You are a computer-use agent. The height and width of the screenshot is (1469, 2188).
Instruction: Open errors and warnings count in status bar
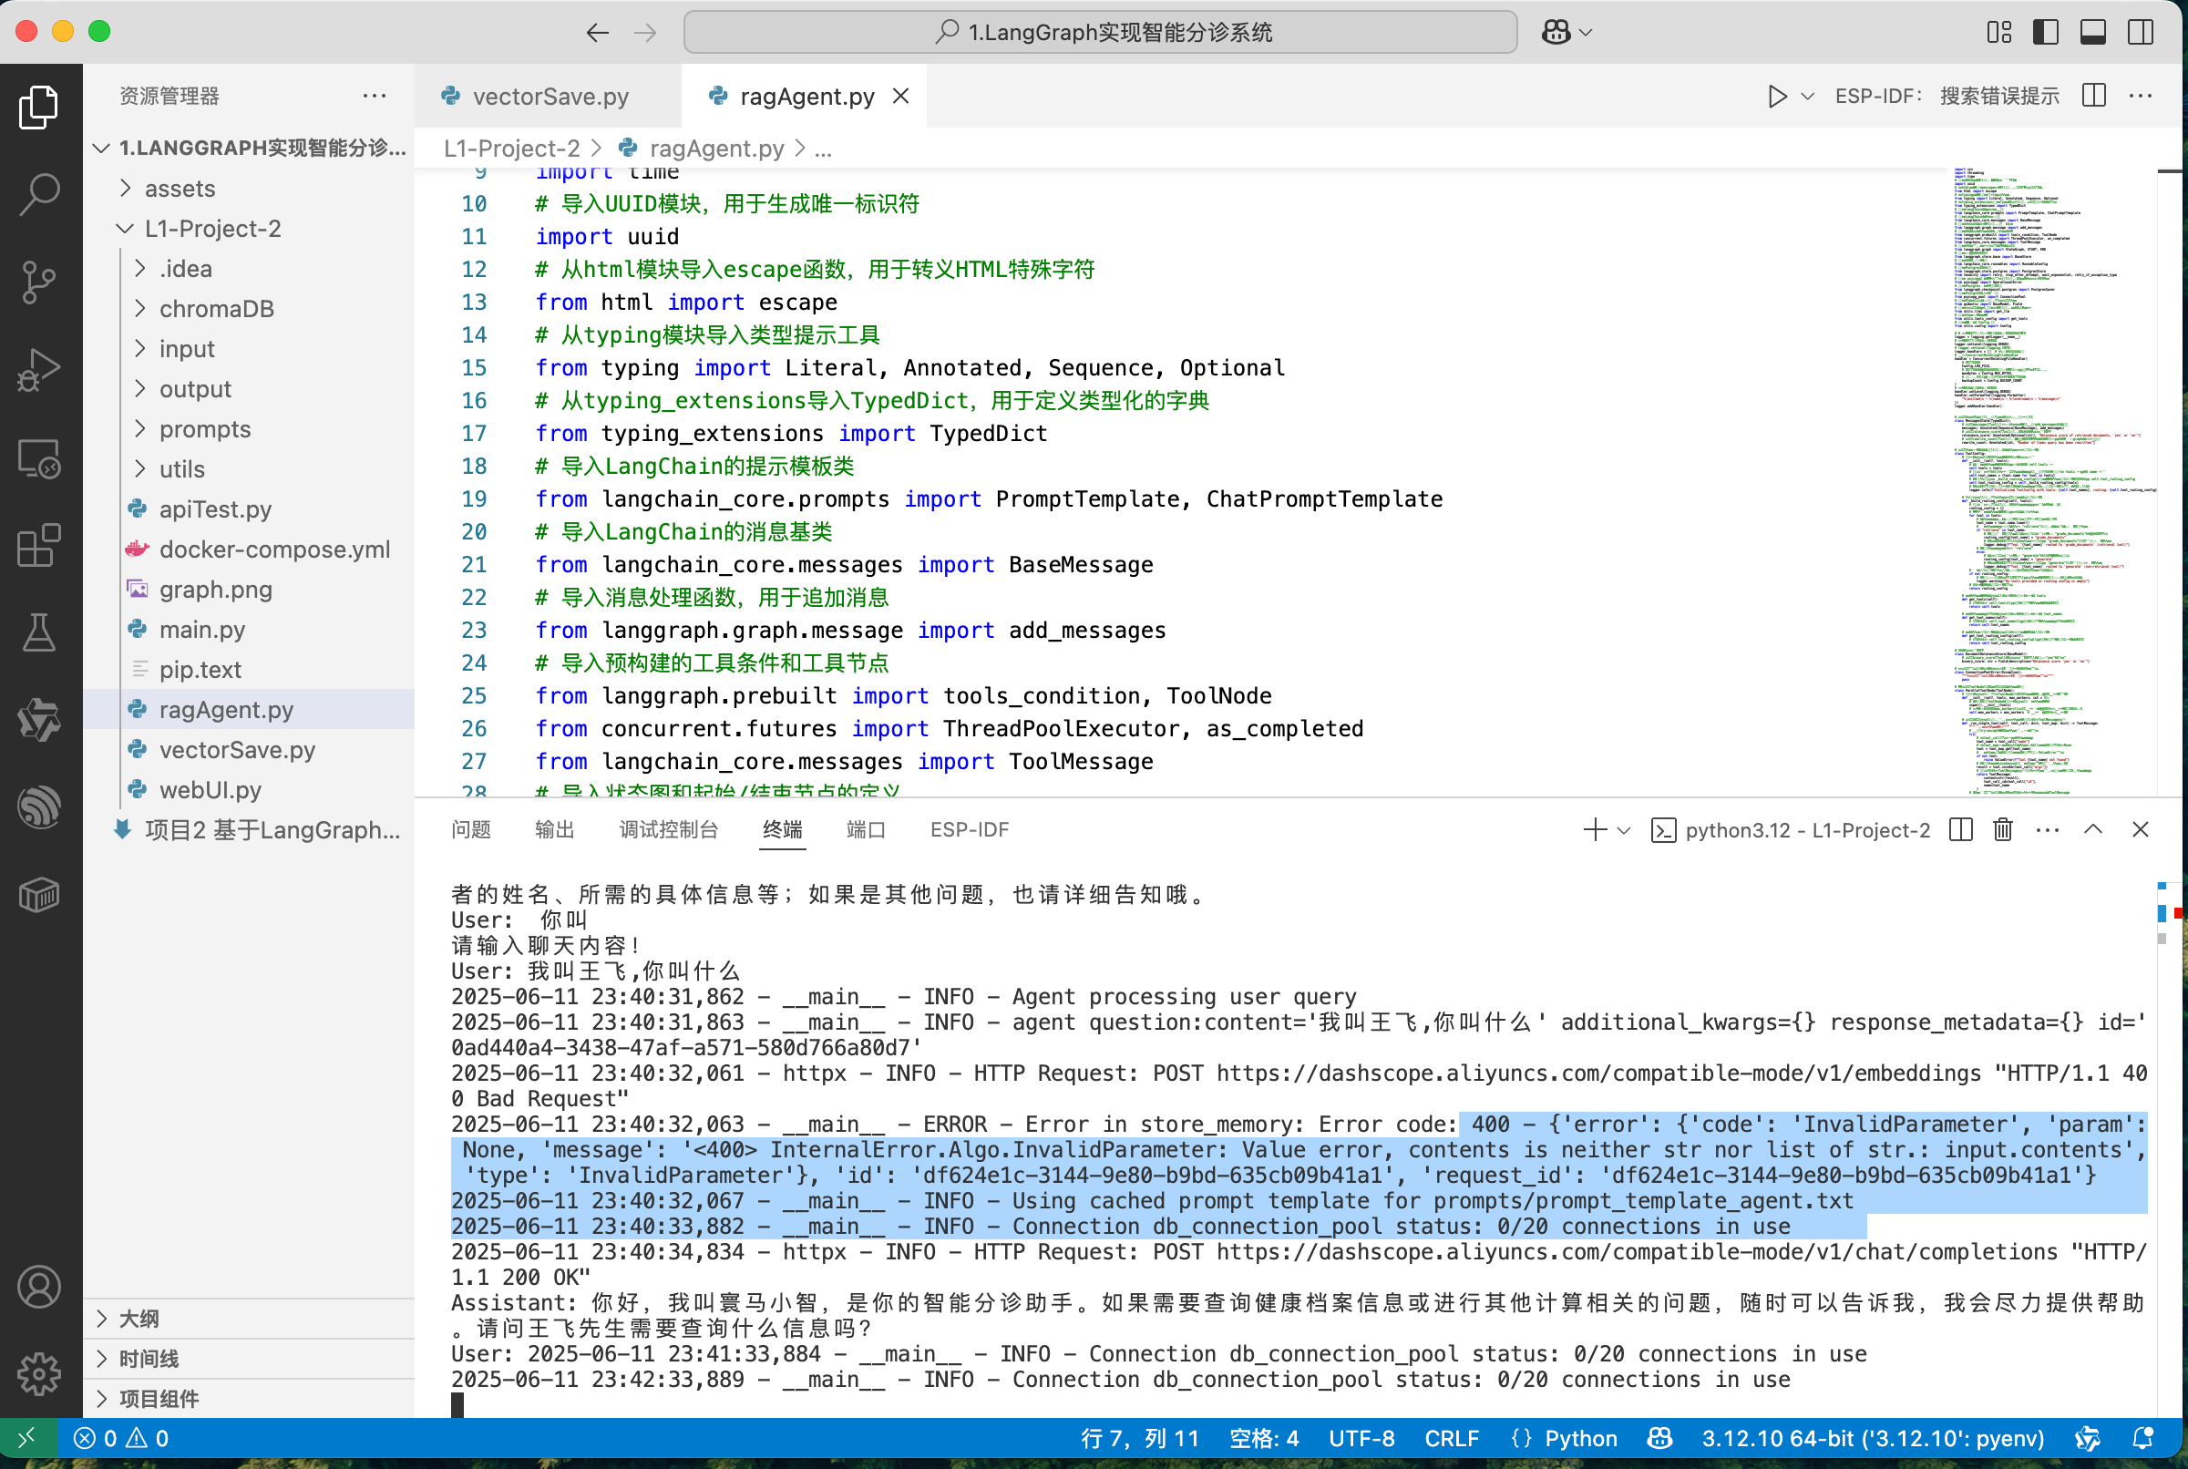pyautogui.click(x=122, y=1438)
